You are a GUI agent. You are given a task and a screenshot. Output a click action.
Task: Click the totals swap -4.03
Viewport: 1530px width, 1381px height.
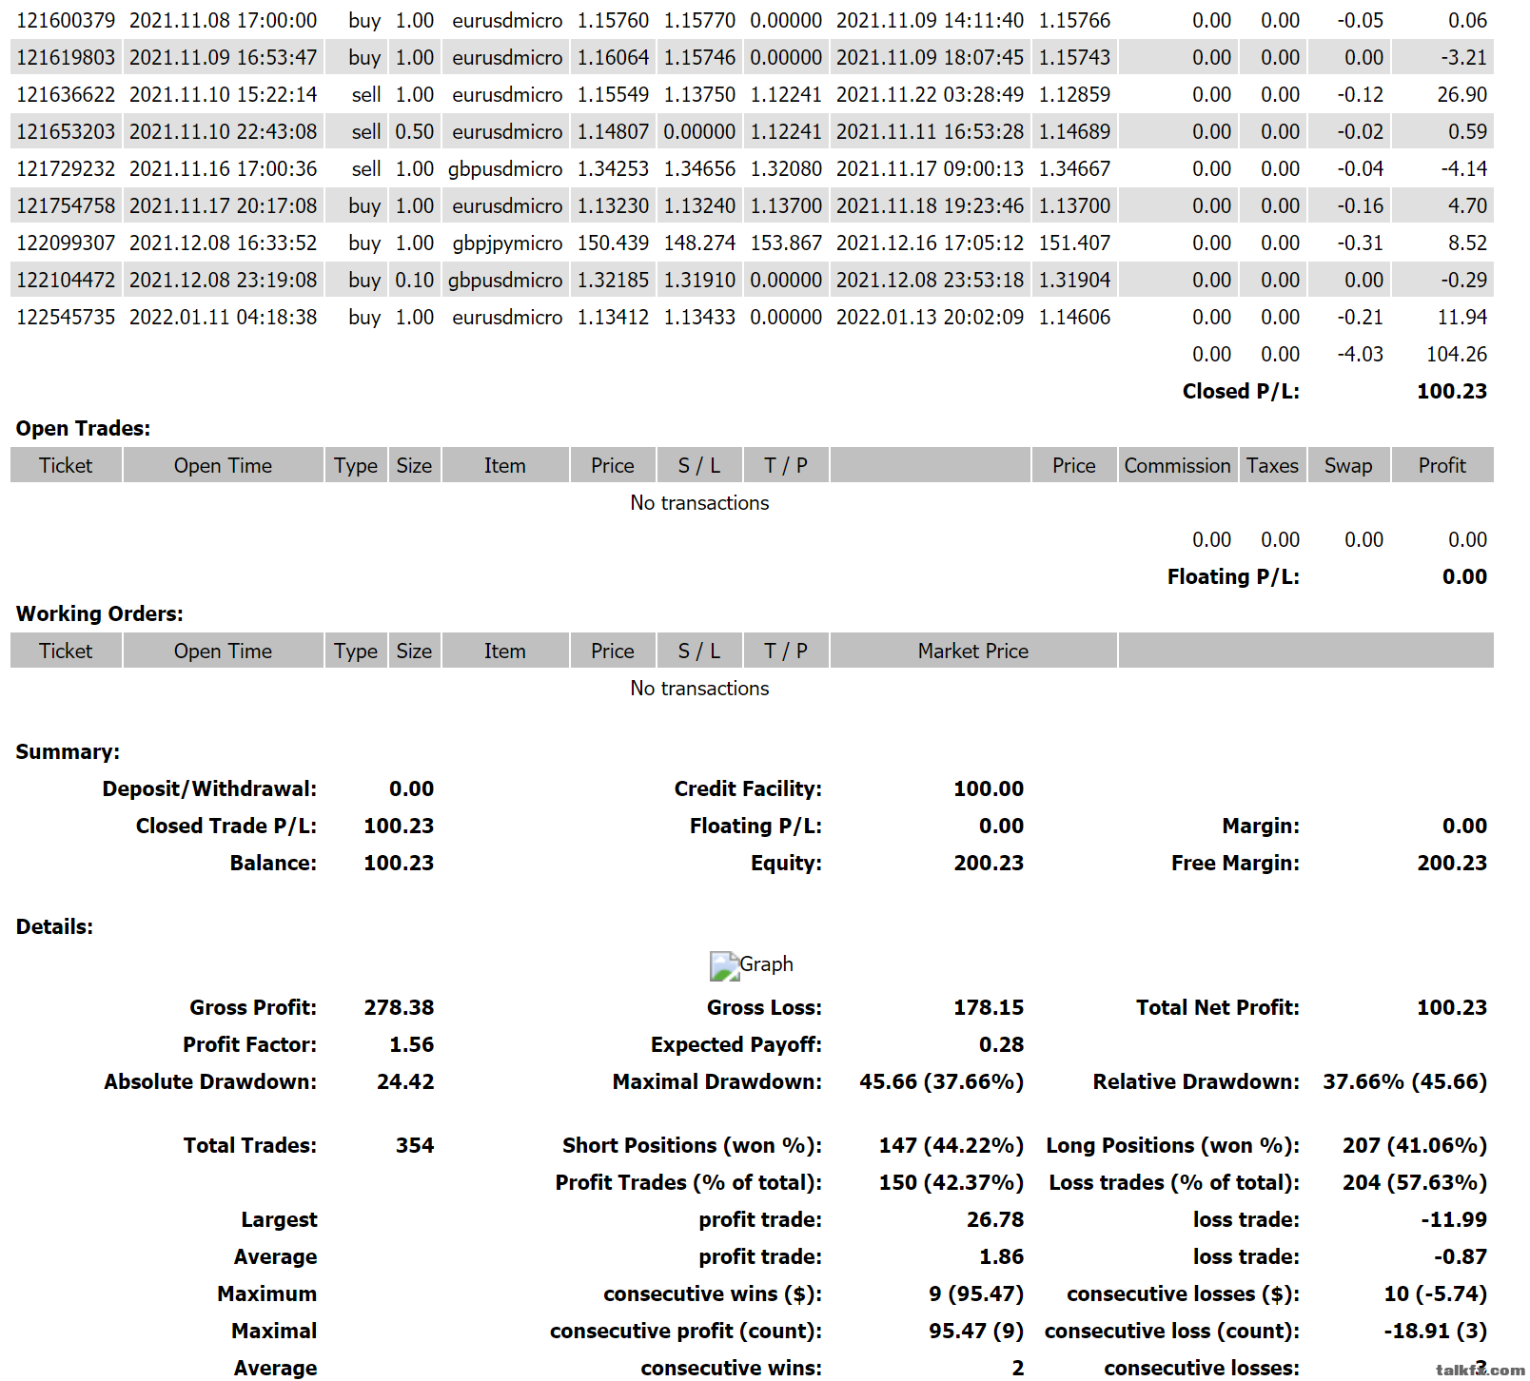pyautogui.click(x=1361, y=354)
